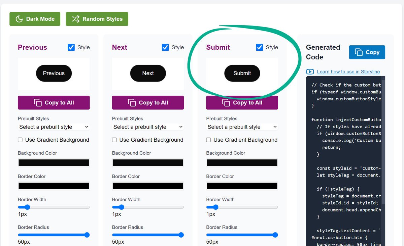Viewport: 404px width, 246px height.
Task: Click the copy icon on Submit's Copy to All
Action: pyautogui.click(x=226, y=103)
